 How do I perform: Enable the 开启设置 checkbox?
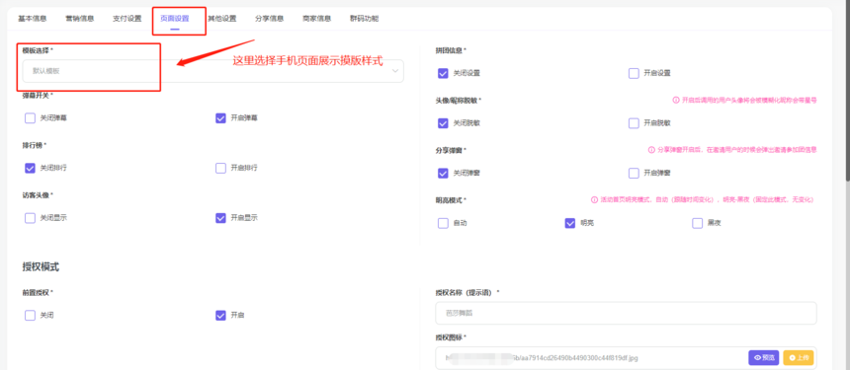pyautogui.click(x=634, y=73)
